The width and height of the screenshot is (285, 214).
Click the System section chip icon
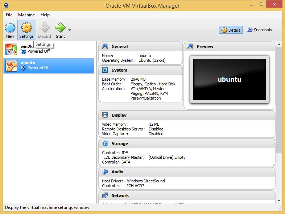tap(105, 70)
